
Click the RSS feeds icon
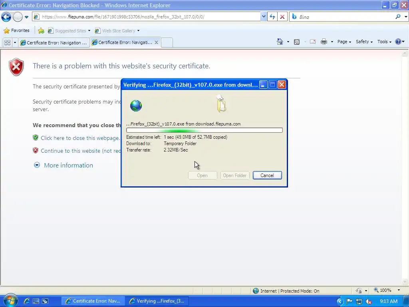point(297,42)
